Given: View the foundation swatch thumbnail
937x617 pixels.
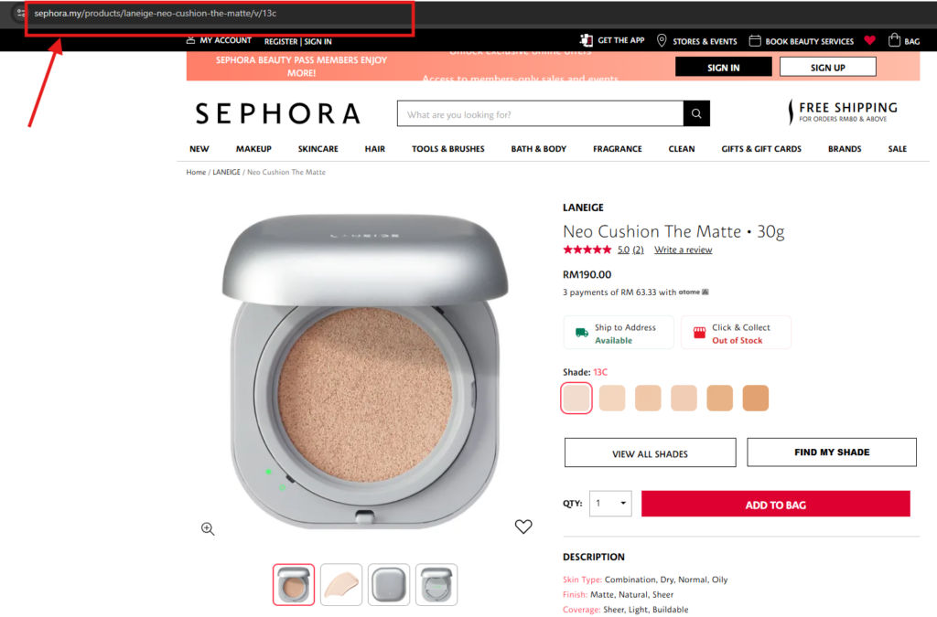Looking at the screenshot, I should [341, 585].
